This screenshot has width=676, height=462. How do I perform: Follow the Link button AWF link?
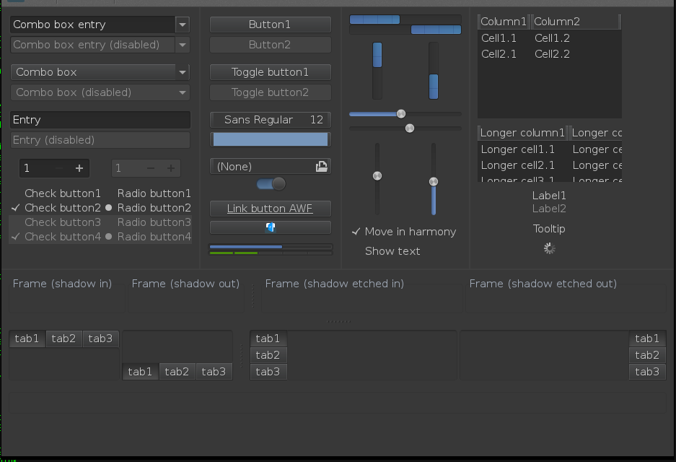[271, 209]
